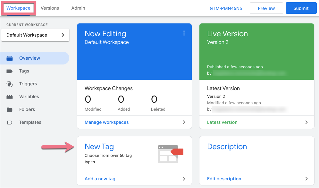Click the Edit description link
Screen dimensions: 319x188
[224, 179]
